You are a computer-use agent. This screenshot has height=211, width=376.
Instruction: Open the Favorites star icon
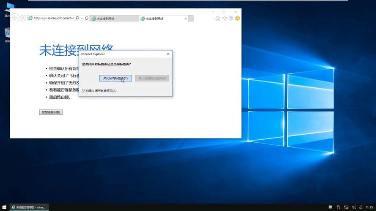click(224, 18)
